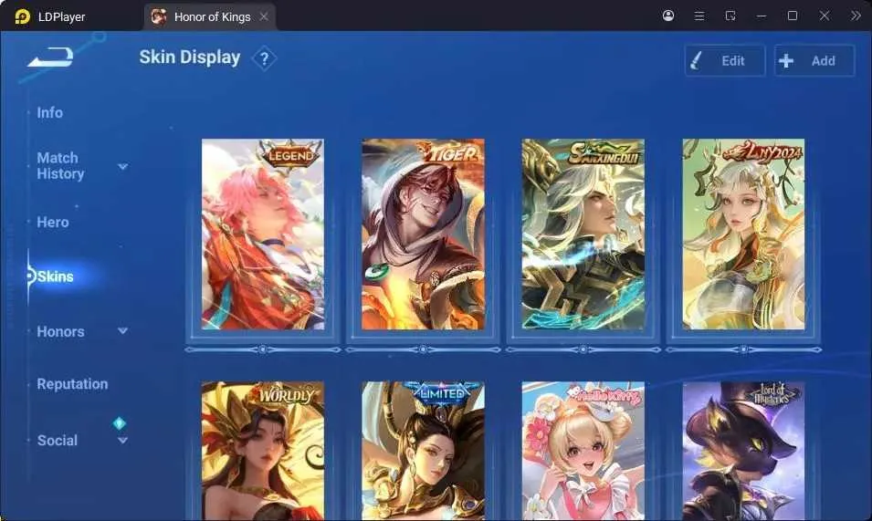The image size is (872, 521).
Task: Select the Worldly skin card
Action: point(262,451)
